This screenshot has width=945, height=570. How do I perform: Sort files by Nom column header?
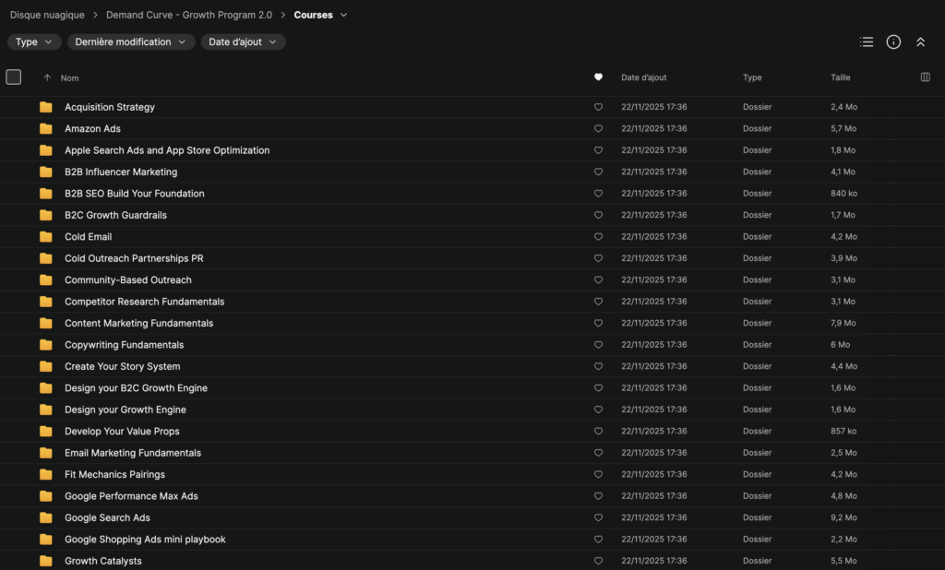coord(69,78)
